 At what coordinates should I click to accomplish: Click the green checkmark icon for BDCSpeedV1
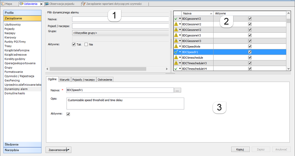(176, 52)
